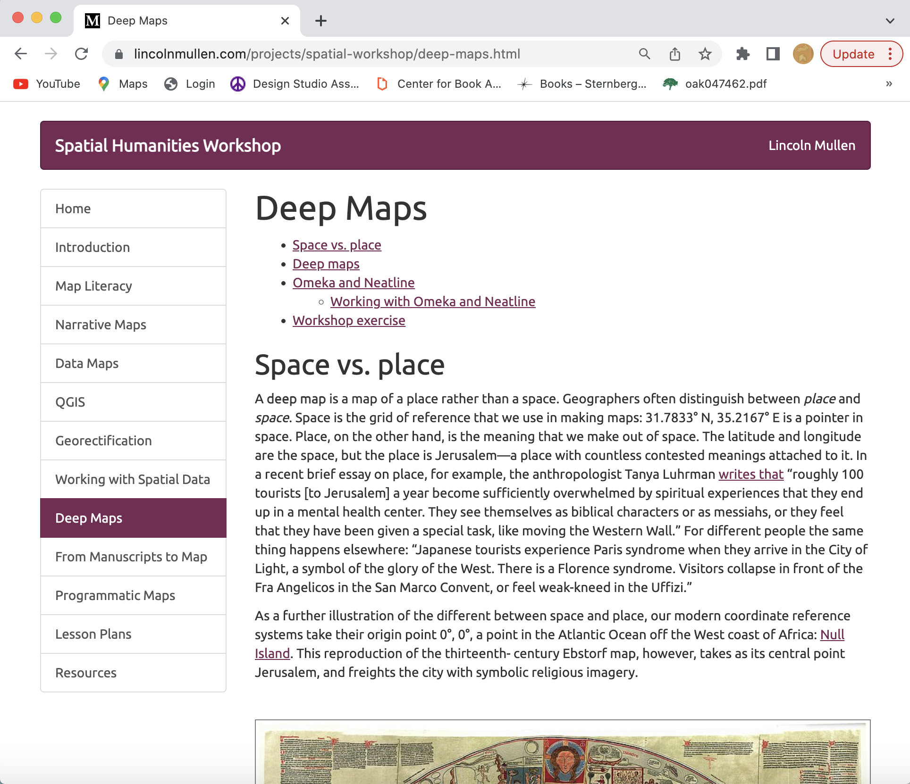The height and width of the screenshot is (784, 910).
Task: Jump to Space vs. place section link
Action: pyautogui.click(x=337, y=245)
